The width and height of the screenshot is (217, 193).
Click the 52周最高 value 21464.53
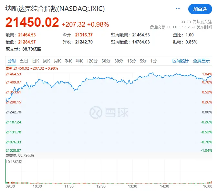pyautogui.click(x=141, y=35)
